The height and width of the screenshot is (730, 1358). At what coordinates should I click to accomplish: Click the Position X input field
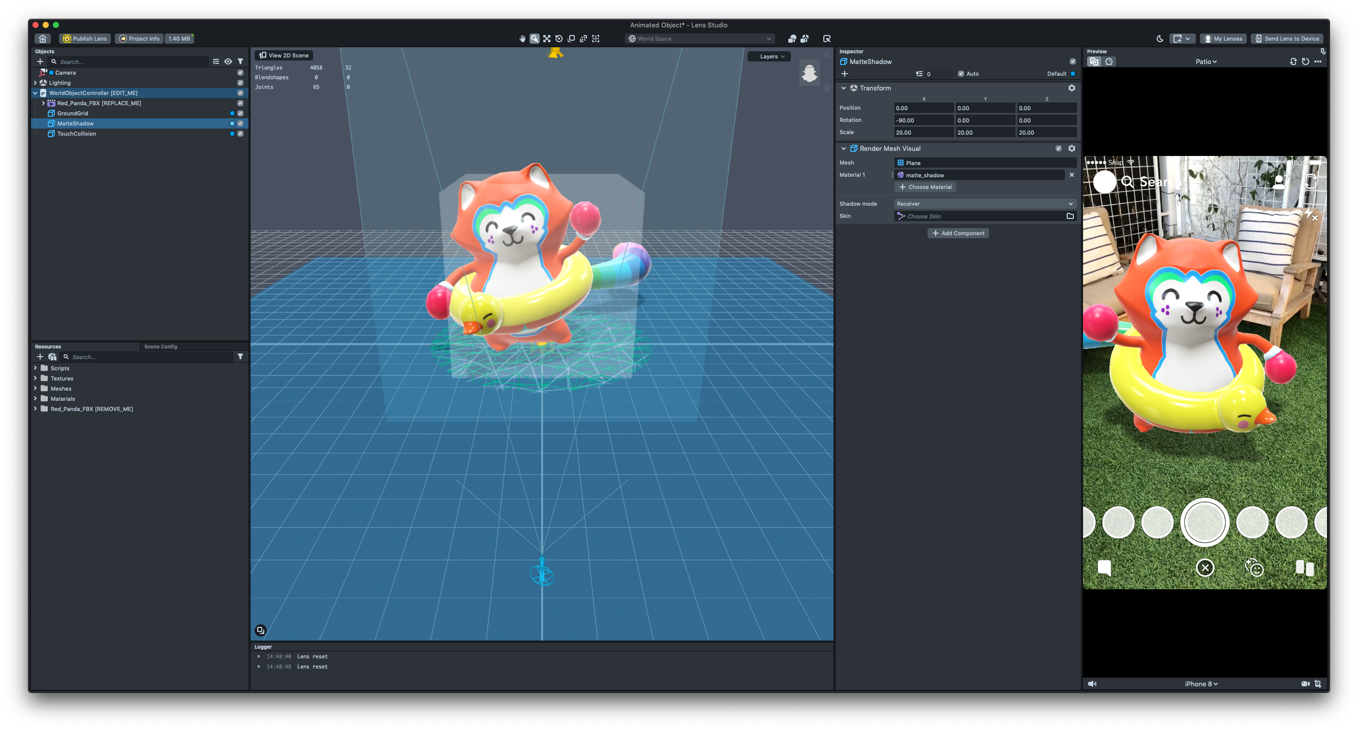tap(923, 108)
